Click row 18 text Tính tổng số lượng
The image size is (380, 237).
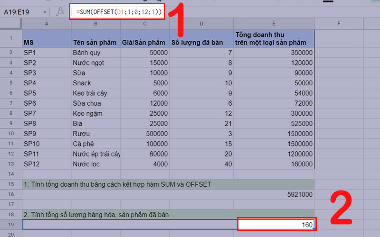tap(96, 215)
